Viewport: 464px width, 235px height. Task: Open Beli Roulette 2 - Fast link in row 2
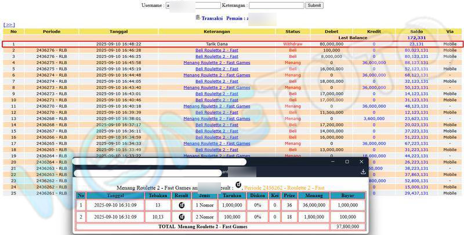217,50
